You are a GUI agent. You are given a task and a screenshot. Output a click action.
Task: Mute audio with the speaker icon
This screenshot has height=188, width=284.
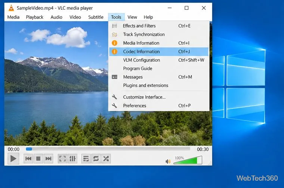[168, 161]
